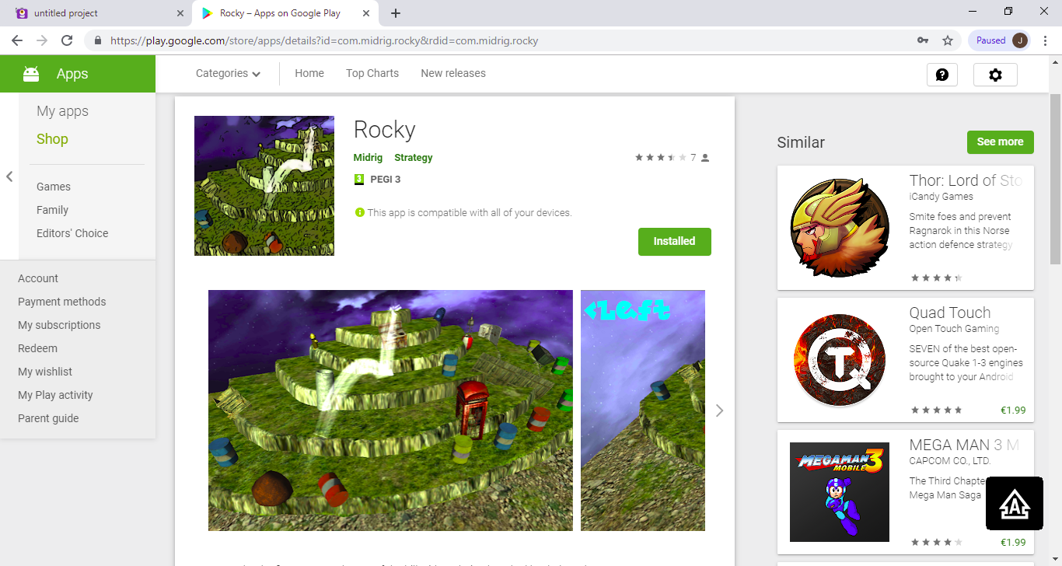Click the "Similar" heading text
Screen dimensions: 1062x566
[801, 142]
